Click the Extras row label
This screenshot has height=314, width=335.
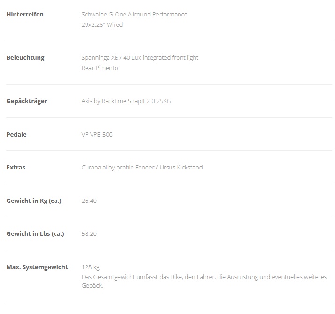(x=16, y=168)
